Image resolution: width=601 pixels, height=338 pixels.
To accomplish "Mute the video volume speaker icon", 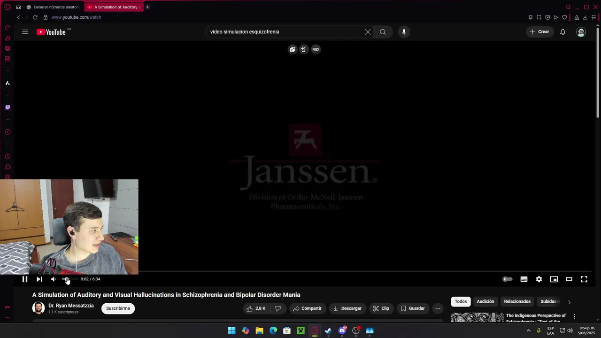I will 53,279.
